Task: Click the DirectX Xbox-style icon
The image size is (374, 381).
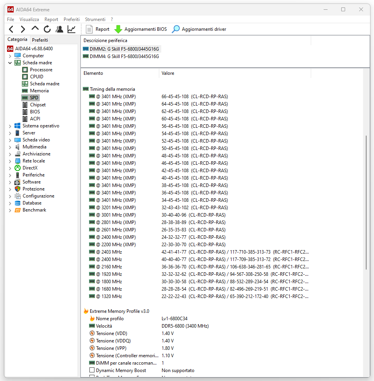Action: coord(18,168)
